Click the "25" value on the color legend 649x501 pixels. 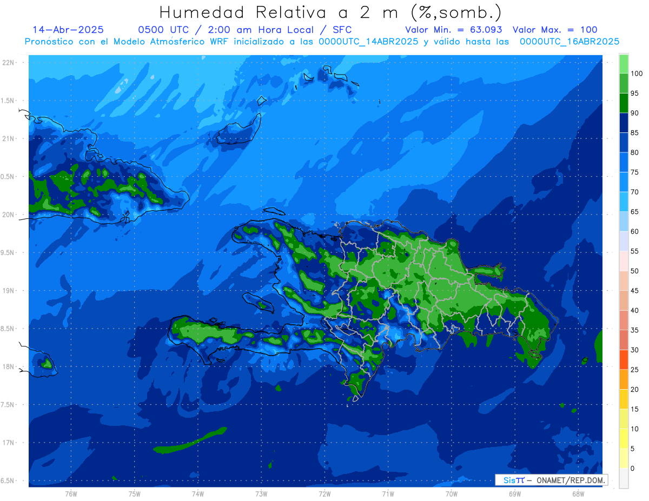(634, 370)
